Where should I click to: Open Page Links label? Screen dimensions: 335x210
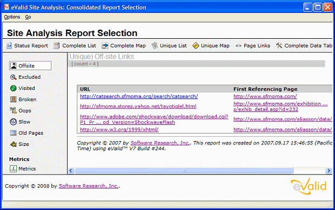[257, 46]
